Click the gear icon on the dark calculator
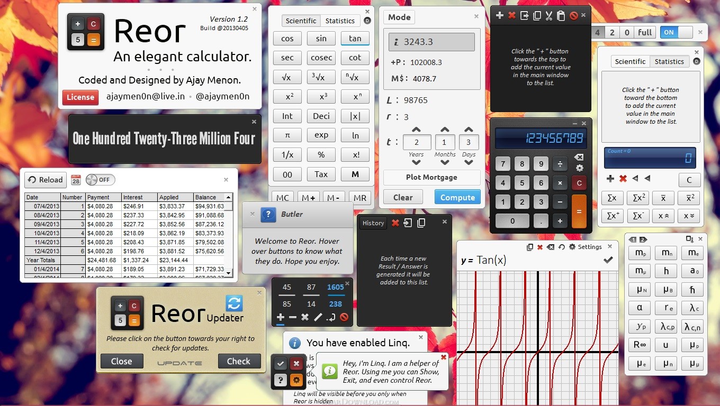The height and width of the screenshot is (406, 720). (579, 168)
